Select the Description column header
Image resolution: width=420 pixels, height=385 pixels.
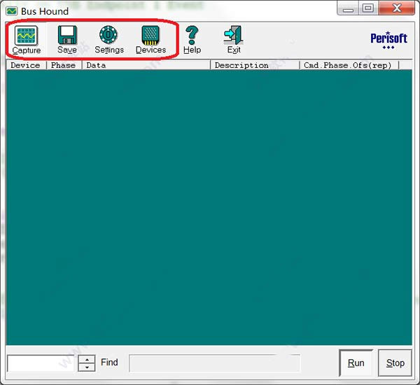point(255,65)
